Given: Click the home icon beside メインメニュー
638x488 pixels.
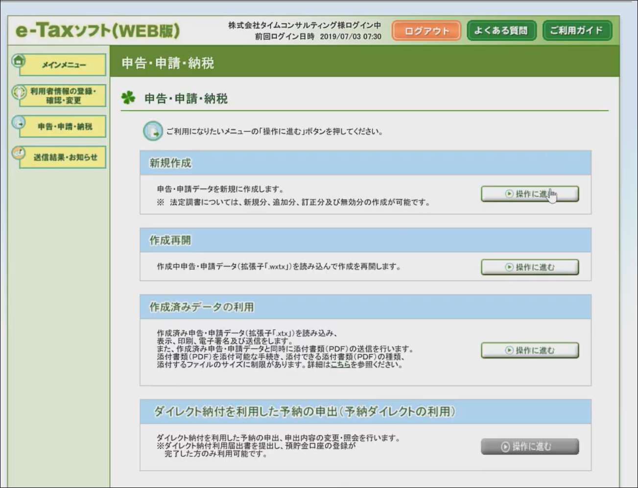Looking at the screenshot, I should [19, 61].
